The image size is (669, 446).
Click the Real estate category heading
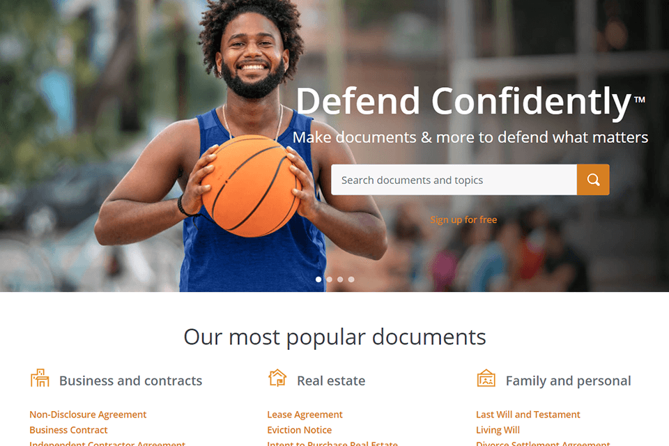pos(331,380)
